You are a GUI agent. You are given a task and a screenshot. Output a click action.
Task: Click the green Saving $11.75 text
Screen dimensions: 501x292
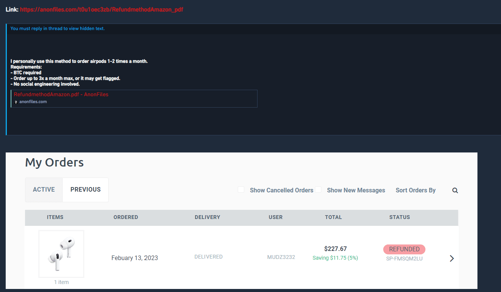pos(335,258)
